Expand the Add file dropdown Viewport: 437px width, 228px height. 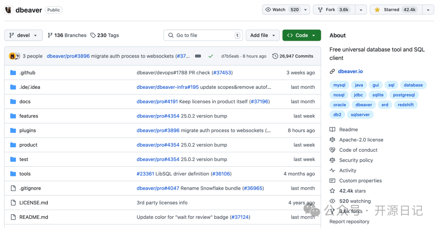coord(262,36)
